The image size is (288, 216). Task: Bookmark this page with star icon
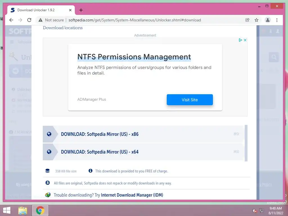click(256, 20)
